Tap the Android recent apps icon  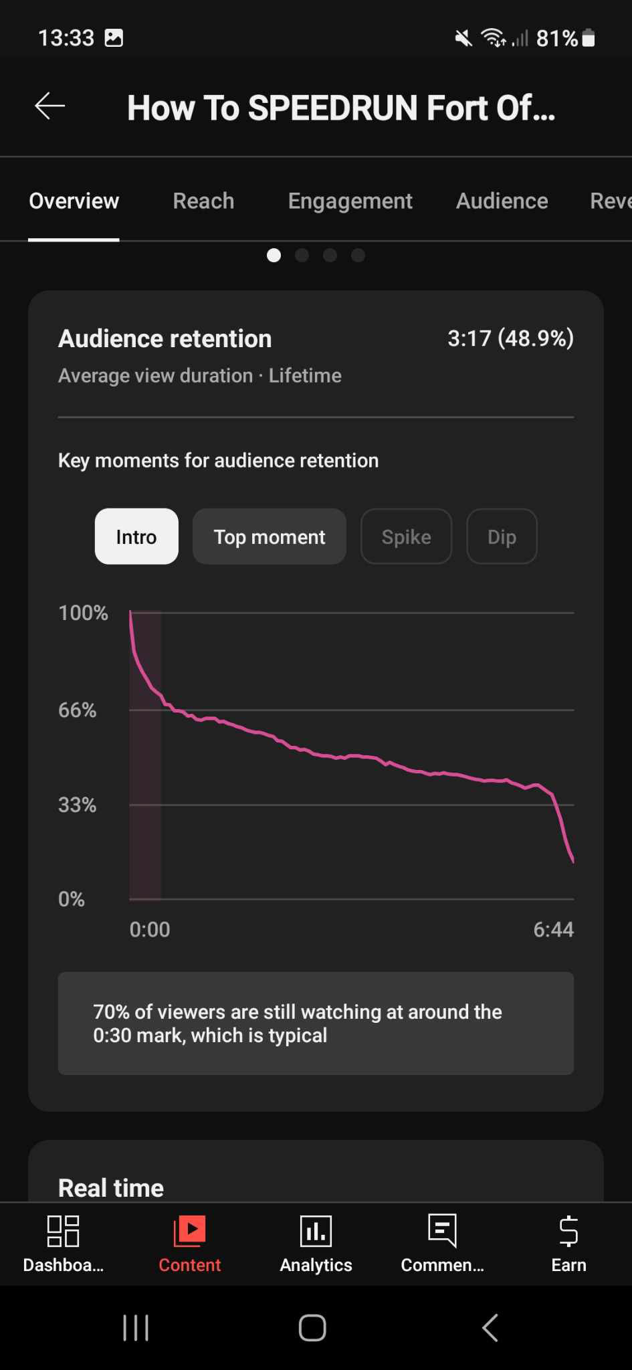point(136,1328)
